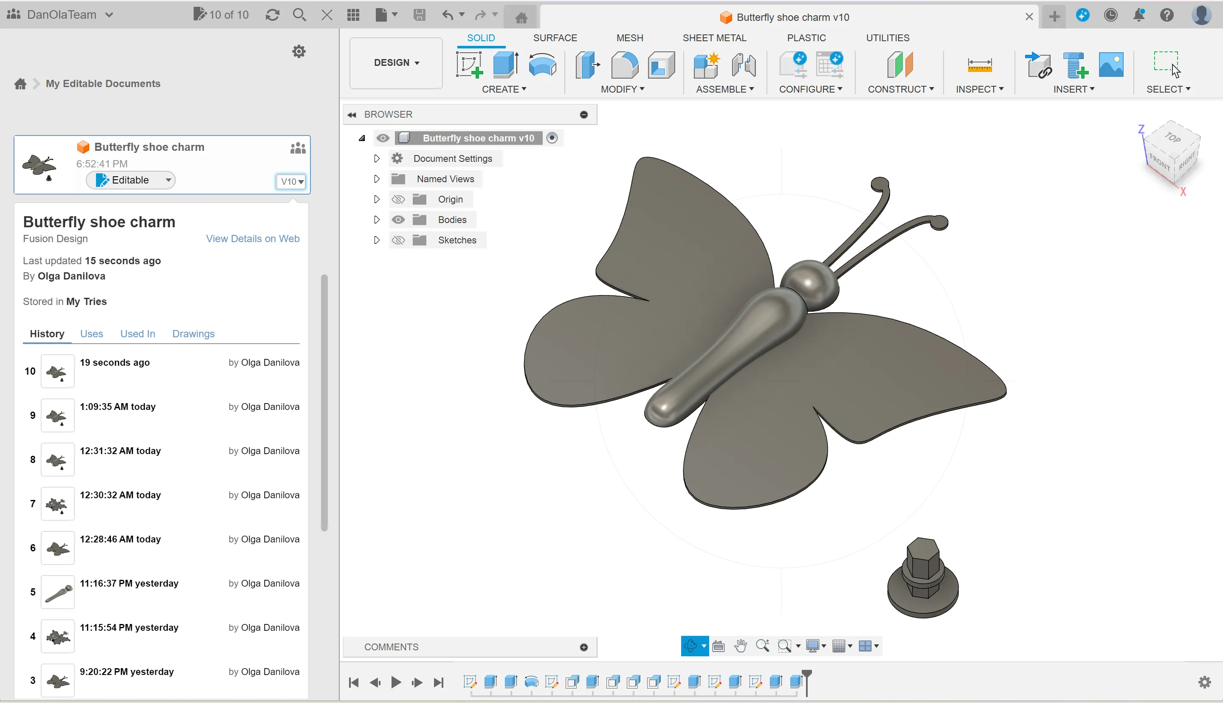Click the Offset Plane construct icon

[900, 65]
